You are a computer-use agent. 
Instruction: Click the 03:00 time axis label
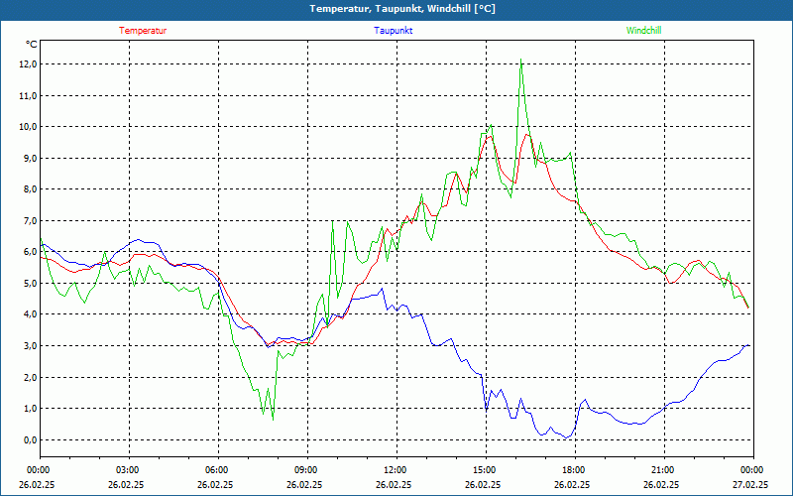tap(128, 470)
